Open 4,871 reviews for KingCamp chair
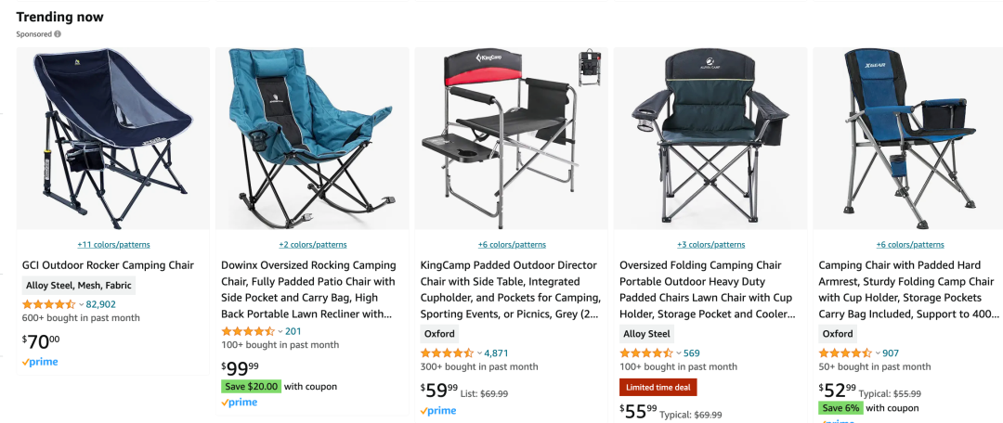 tap(497, 353)
